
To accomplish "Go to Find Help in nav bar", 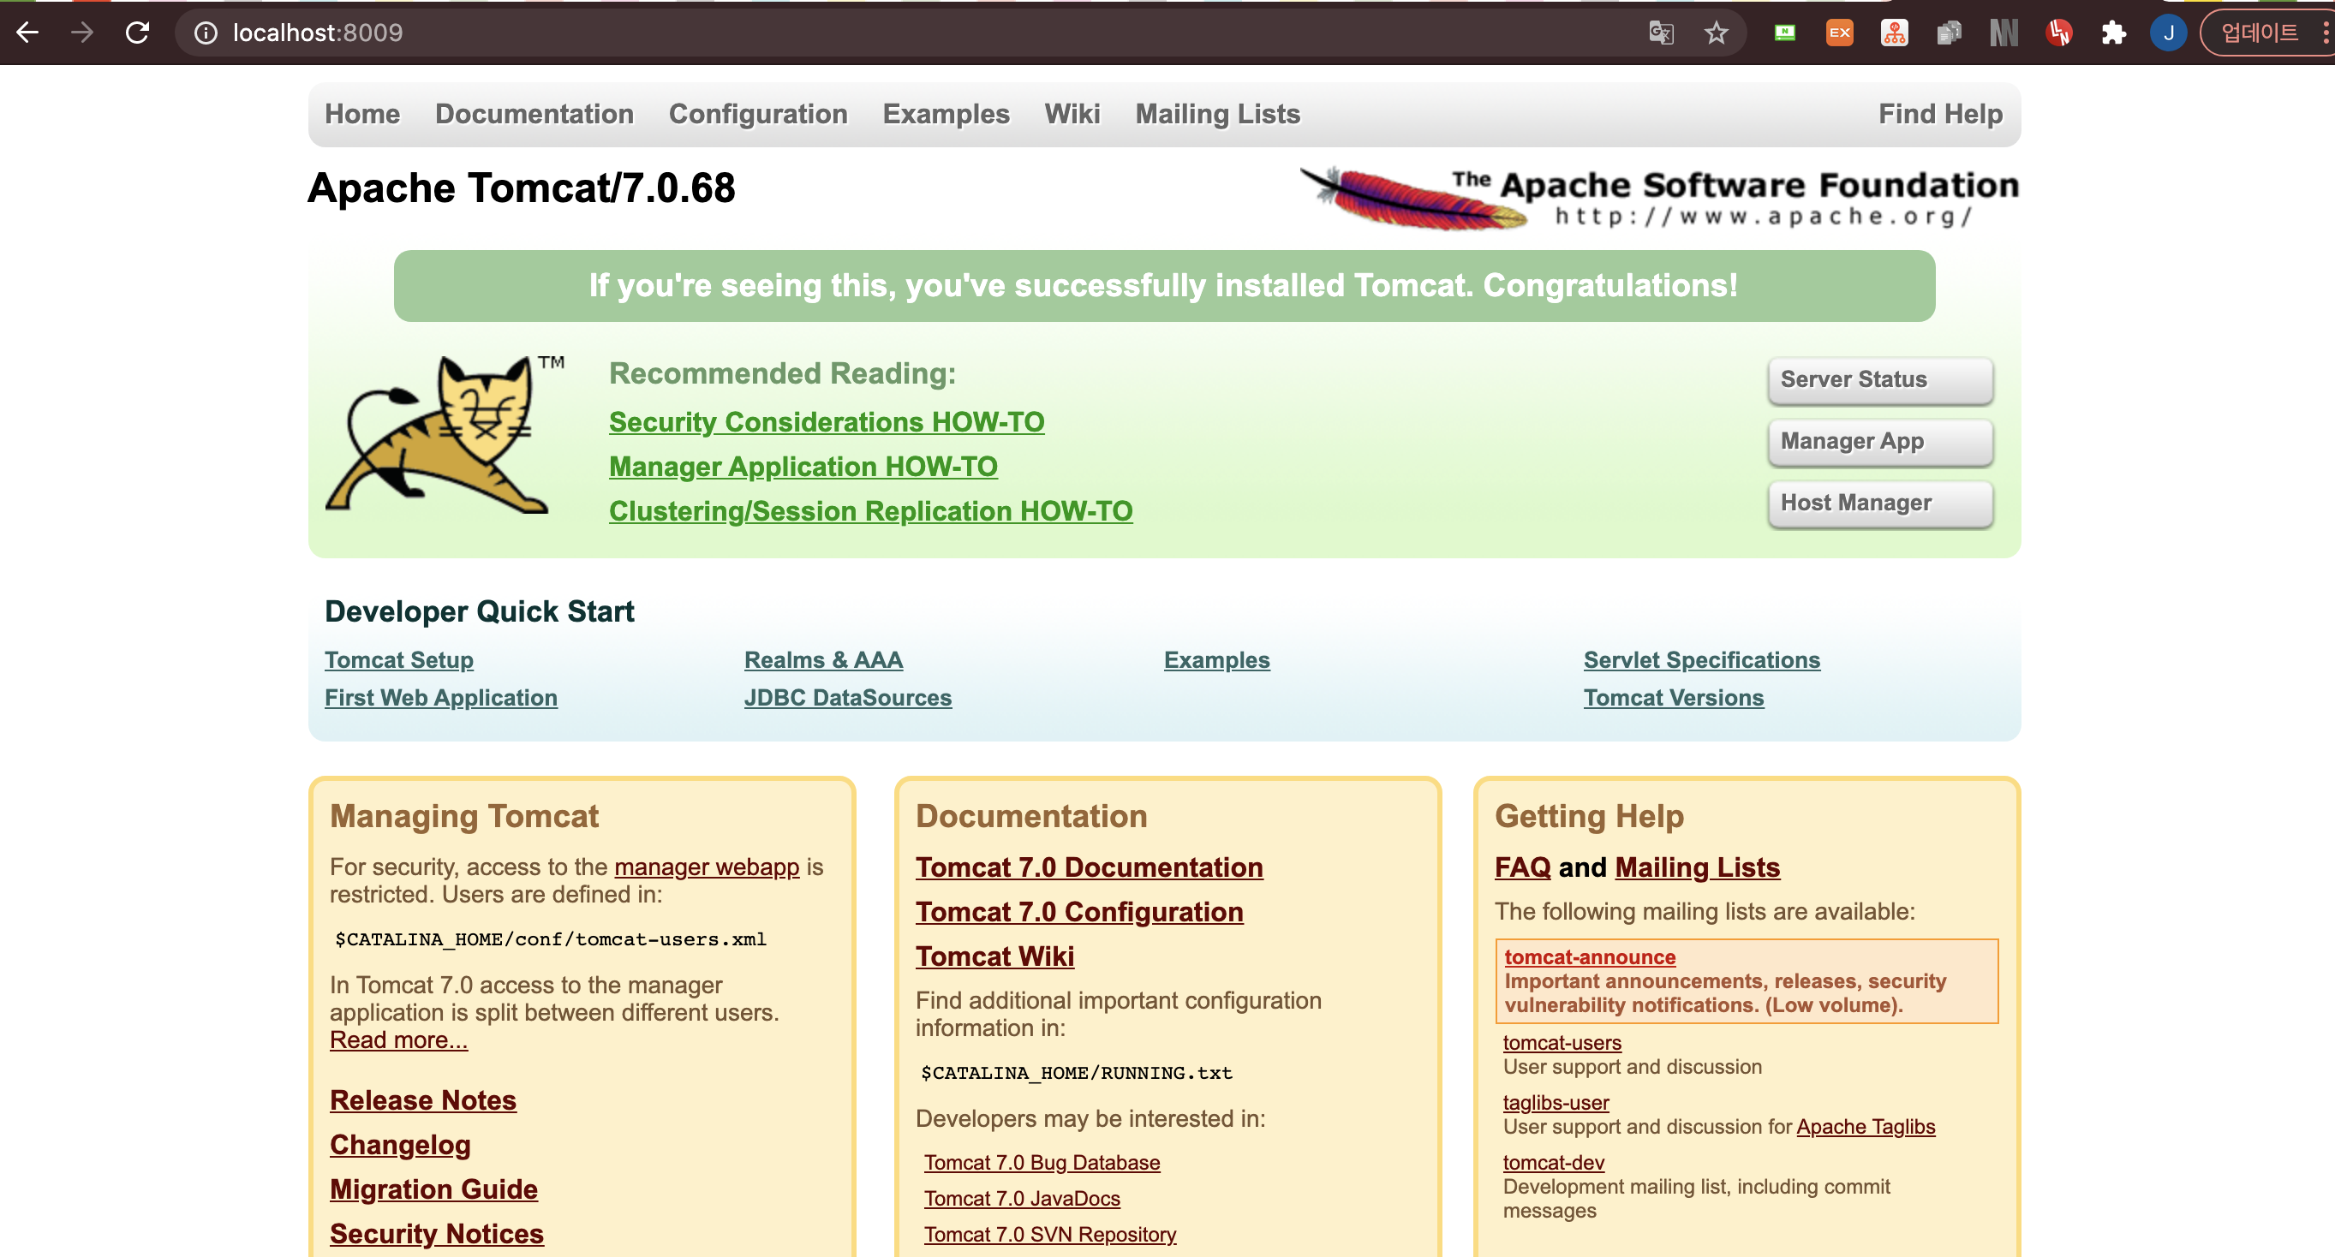I will (1940, 114).
